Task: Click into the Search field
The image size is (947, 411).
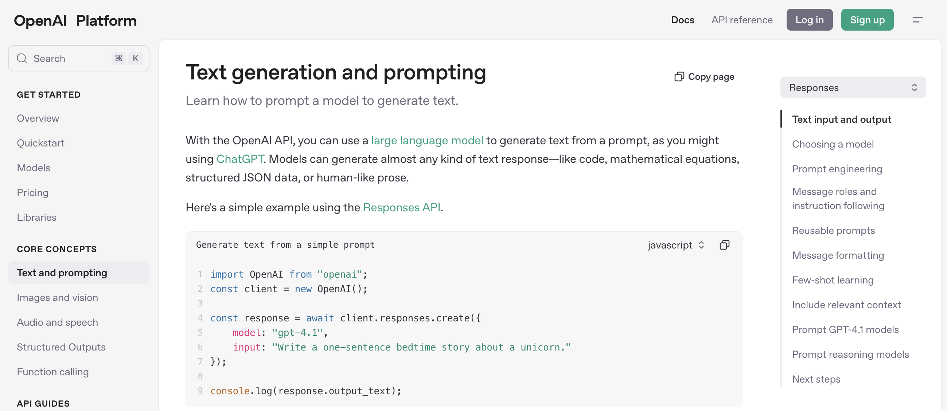Action: coord(79,58)
